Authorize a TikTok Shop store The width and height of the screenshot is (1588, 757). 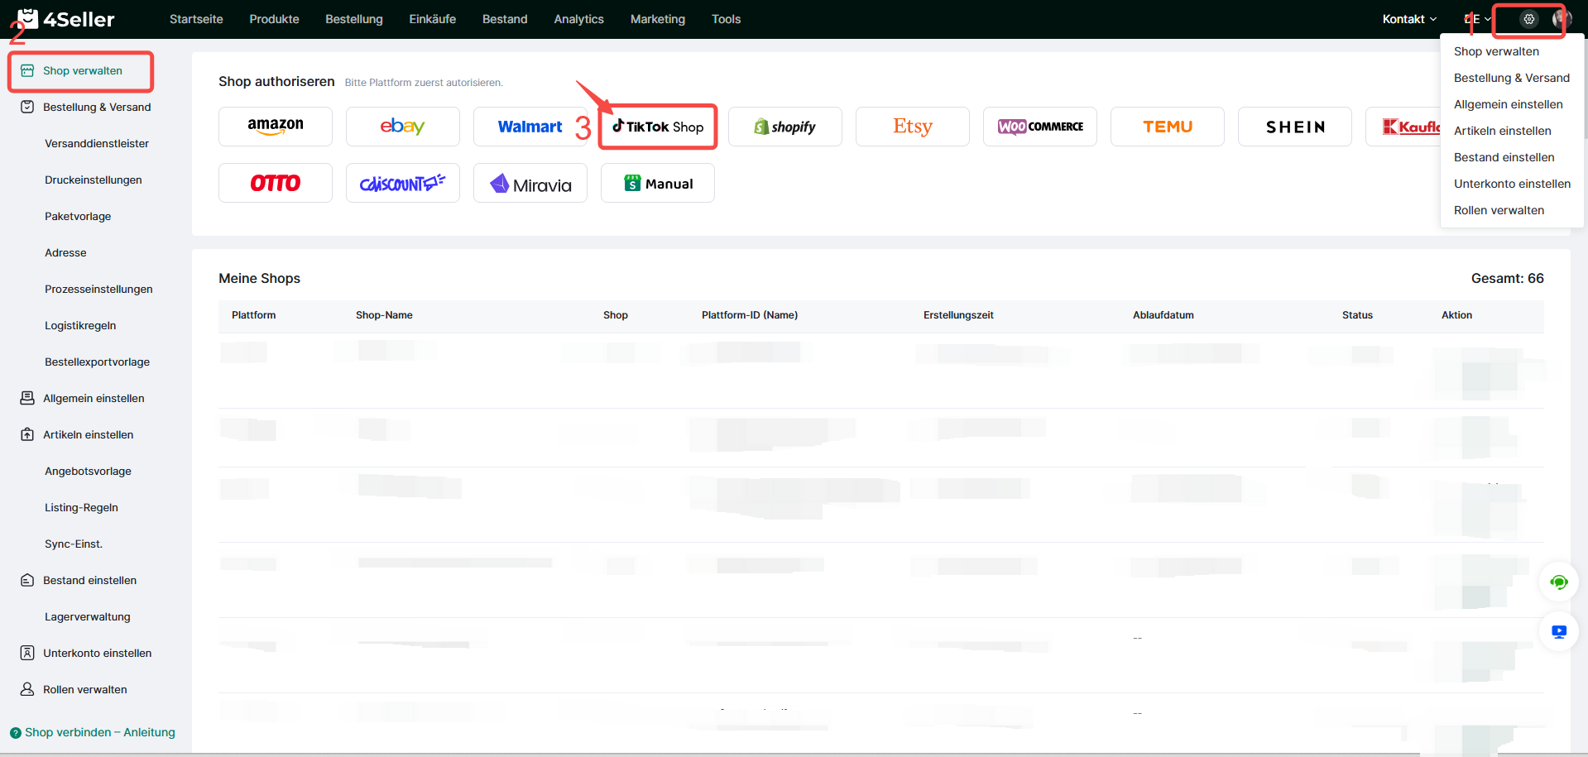point(658,127)
